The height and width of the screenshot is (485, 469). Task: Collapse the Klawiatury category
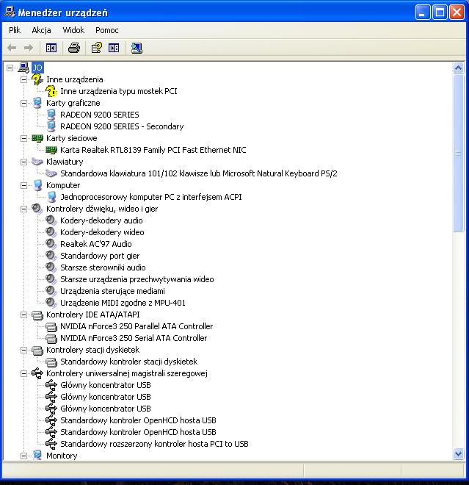pos(23,162)
